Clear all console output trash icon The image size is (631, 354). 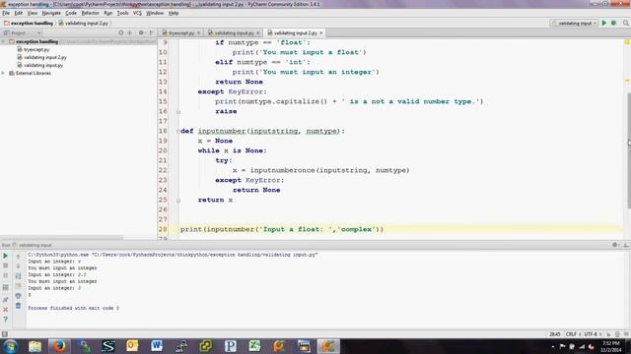tap(18, 306)
